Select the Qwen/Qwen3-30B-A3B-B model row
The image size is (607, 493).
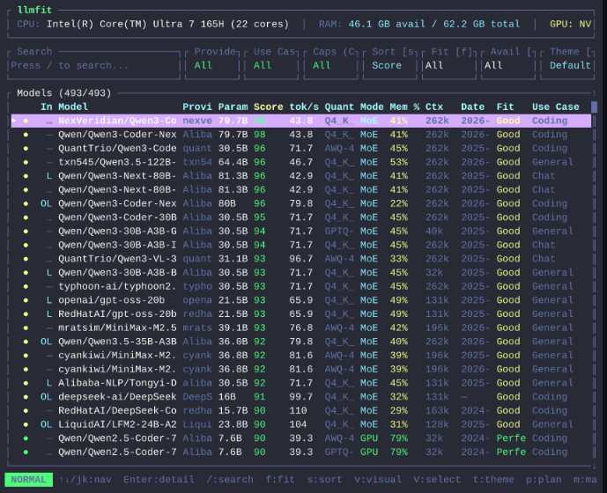[301, 272]
